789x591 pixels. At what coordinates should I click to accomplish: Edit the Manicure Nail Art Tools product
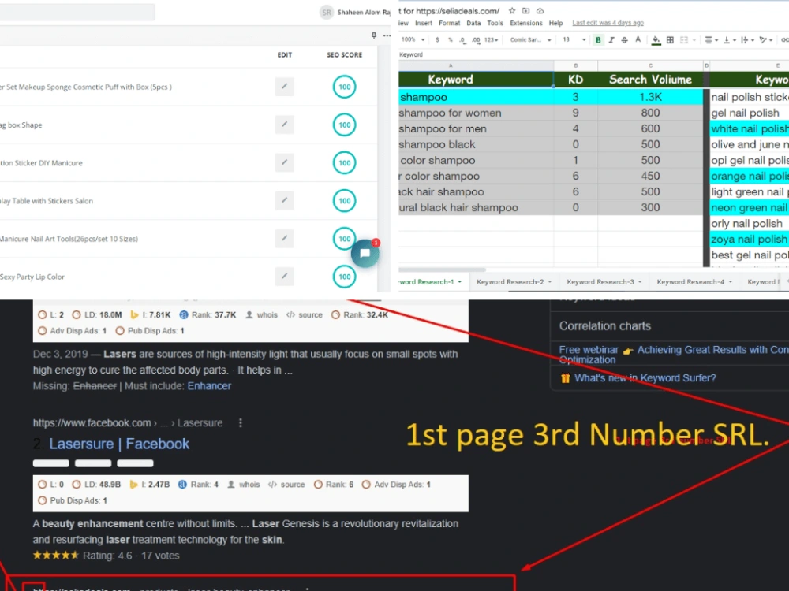[284, 238]
